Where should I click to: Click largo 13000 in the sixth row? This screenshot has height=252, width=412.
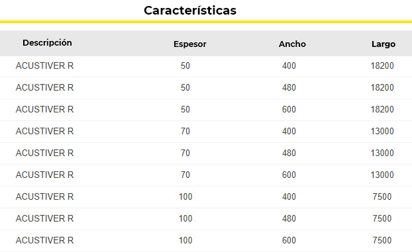(382, 175)
